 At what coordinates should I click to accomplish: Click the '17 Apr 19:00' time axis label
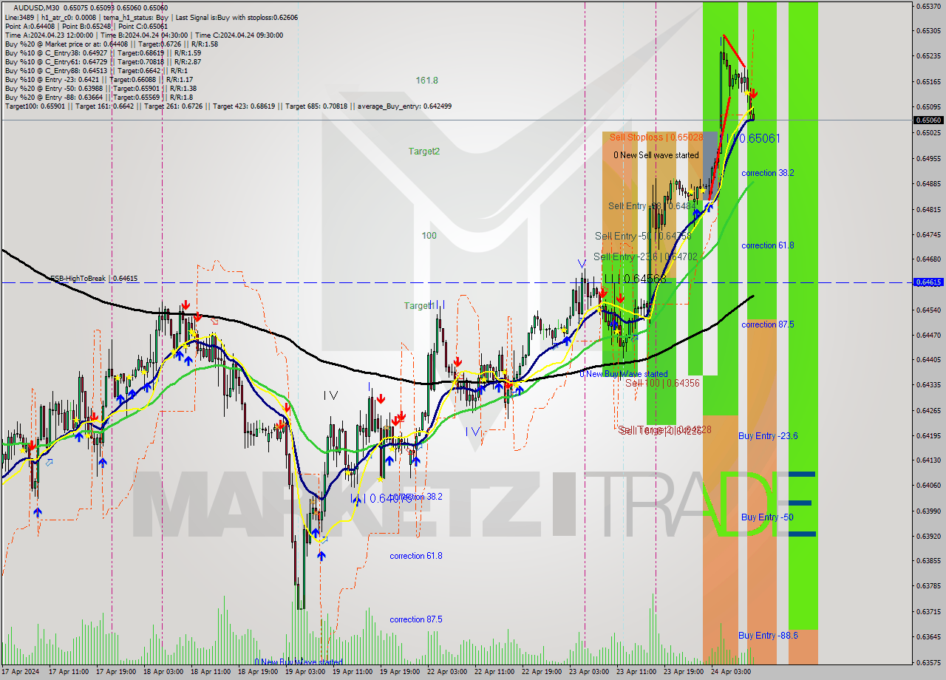[x=115, y=672]
